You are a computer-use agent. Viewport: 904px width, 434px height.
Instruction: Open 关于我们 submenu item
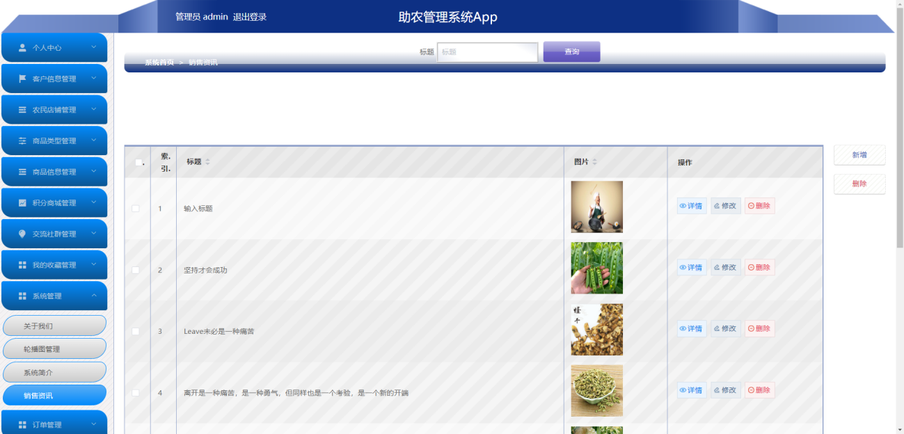point(54,325)
